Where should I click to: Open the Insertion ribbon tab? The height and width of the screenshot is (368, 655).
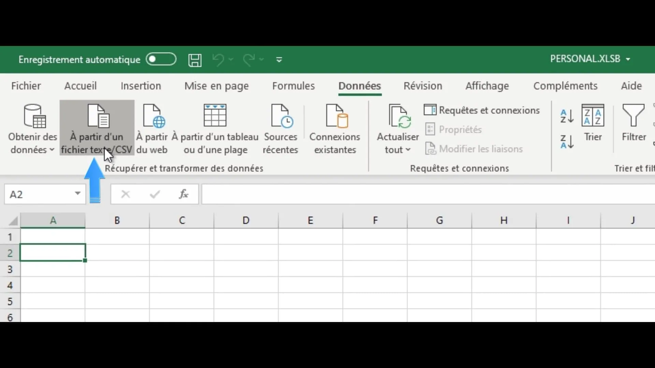click(141, 86)
